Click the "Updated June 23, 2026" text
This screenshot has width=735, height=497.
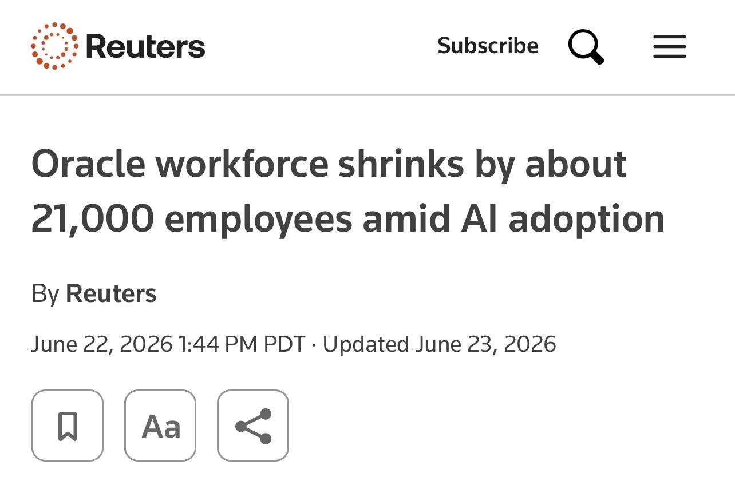440,344
